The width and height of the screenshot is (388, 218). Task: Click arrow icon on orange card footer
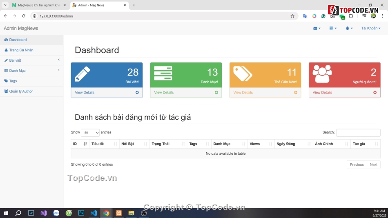295,93
